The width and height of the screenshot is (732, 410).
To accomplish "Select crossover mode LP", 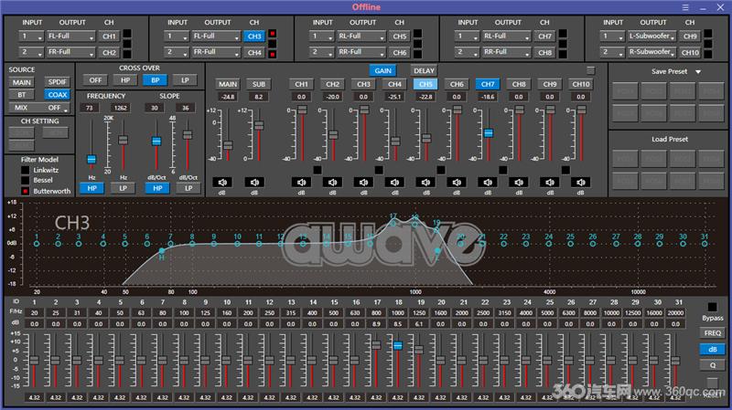I will [186, 80].
